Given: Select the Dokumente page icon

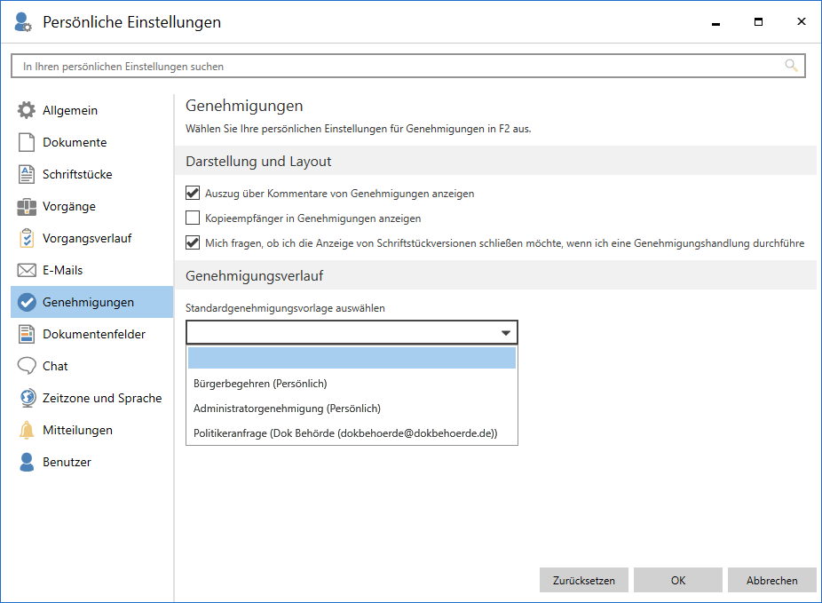Looking at the screenshot, I should (27, 143).
